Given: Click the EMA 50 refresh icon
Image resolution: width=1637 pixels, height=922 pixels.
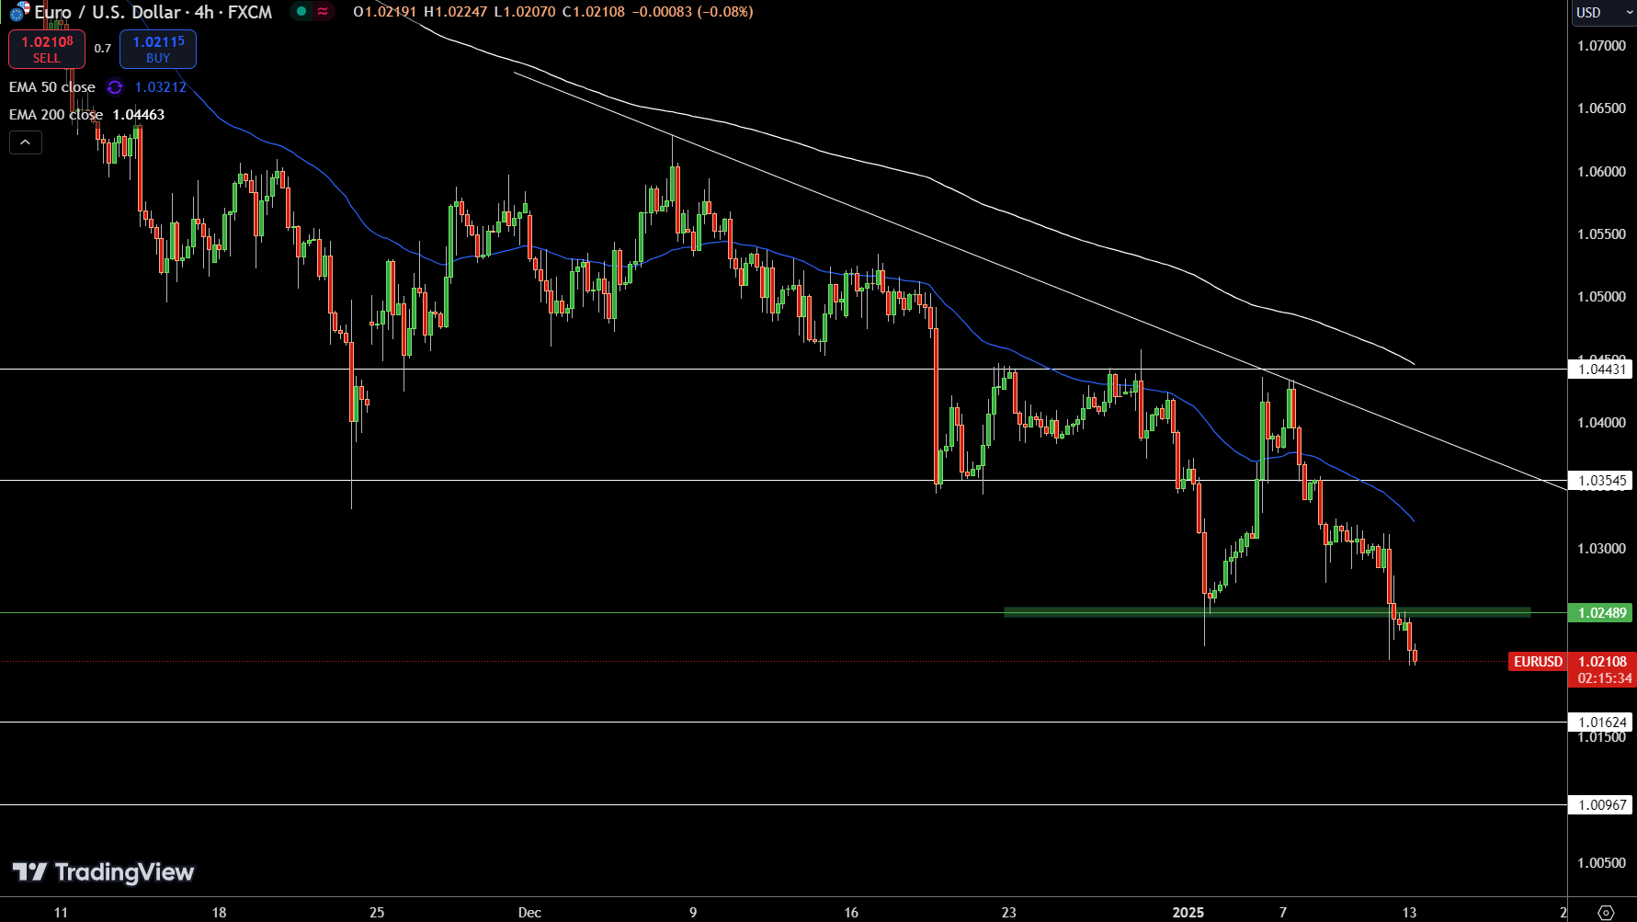Looking at the screenshot, I should pyautogui.click(x=115, y=87).
